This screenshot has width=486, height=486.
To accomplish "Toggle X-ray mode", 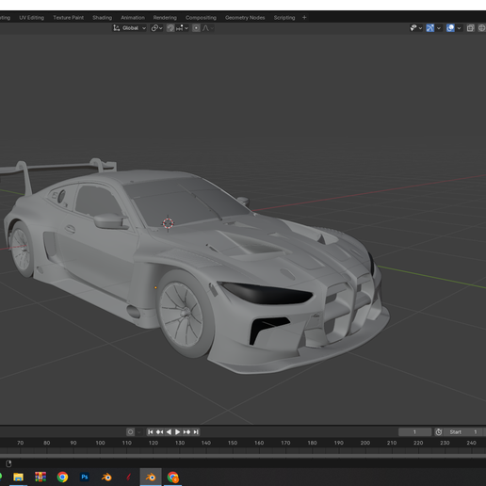I will [x=470, y=28].
